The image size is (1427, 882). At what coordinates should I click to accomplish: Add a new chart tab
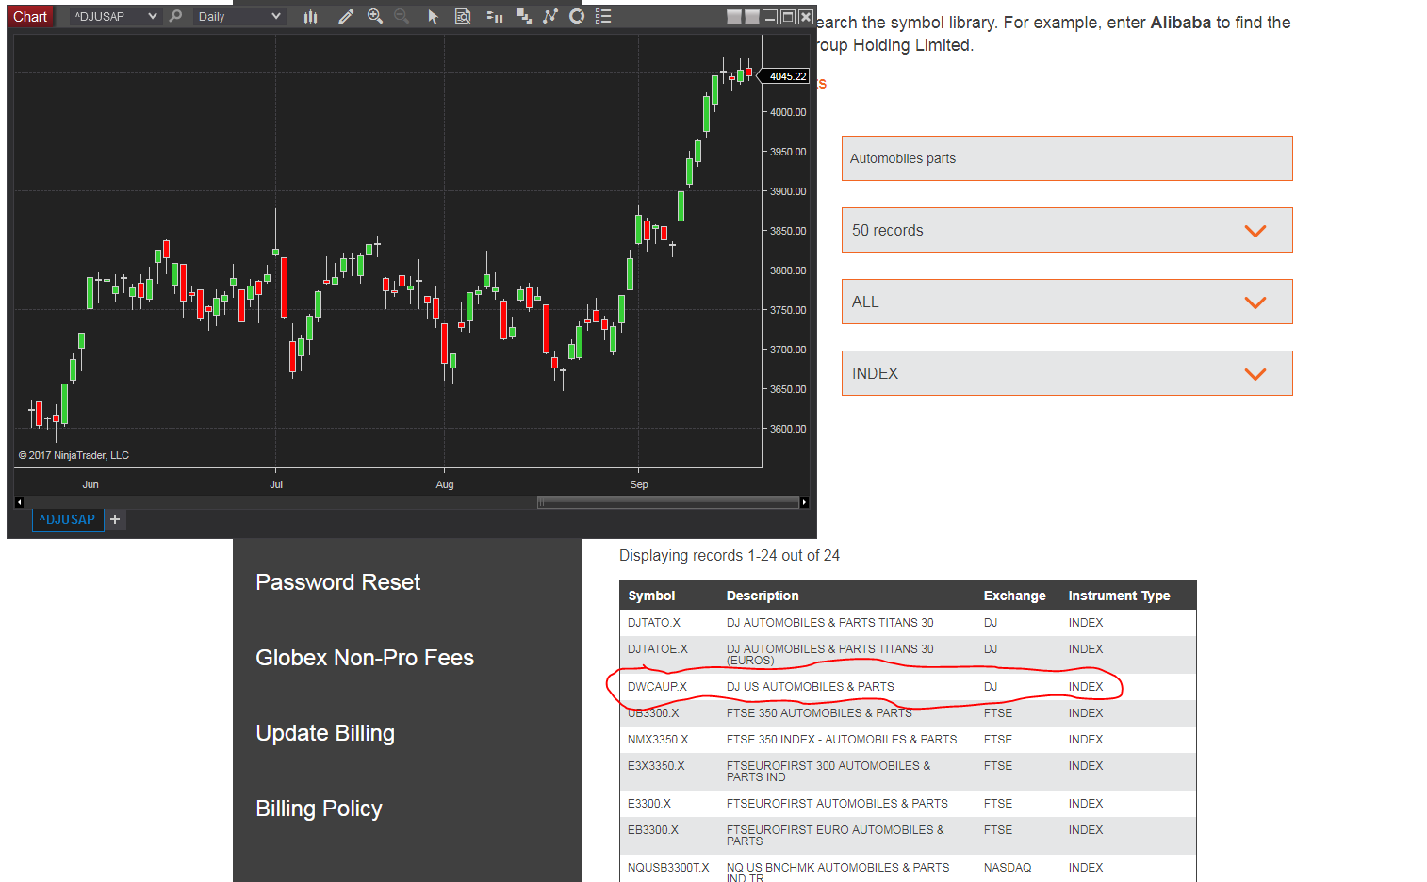click(x=115, y=519)
